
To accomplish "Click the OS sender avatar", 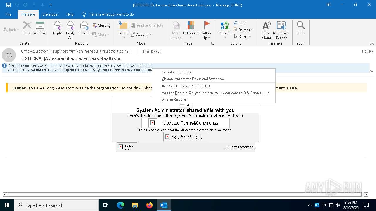I will tap(9, 55).
